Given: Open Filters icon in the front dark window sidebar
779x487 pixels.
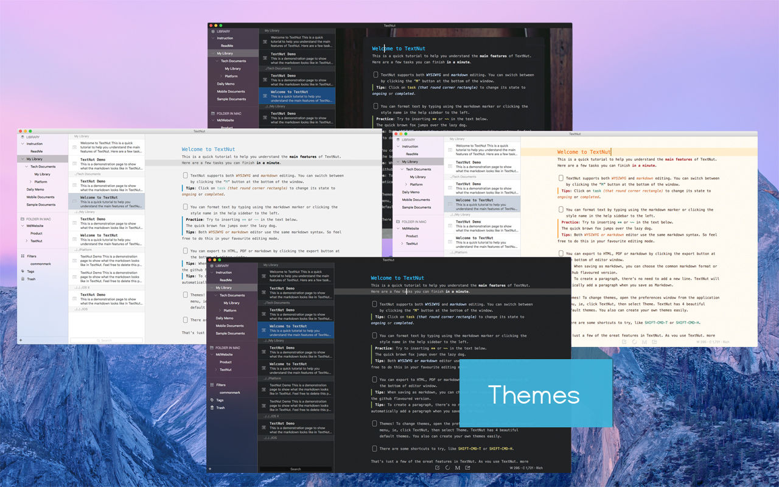Looking at the screenshot, I should click(x=212, y=385).
